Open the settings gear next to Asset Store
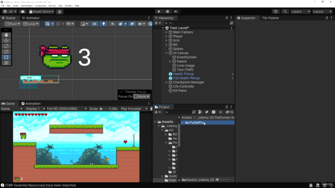 point(60,11)
